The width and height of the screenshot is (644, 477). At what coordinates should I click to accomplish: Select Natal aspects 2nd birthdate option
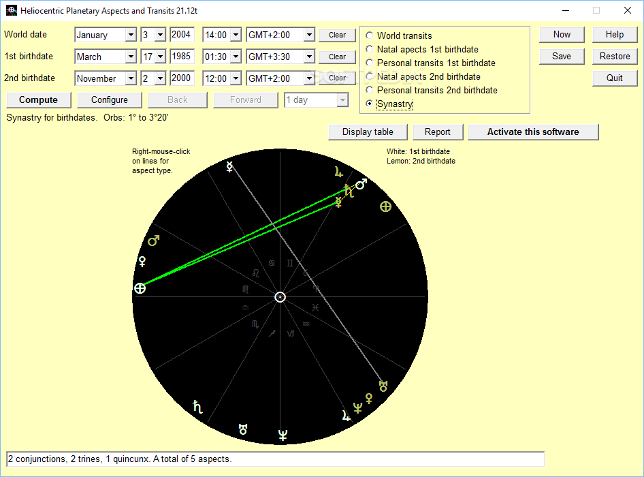click(423, 76)
